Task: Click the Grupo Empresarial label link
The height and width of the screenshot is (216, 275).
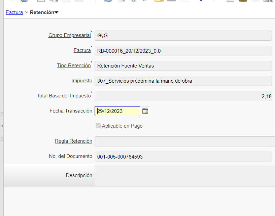Action: 69,35
